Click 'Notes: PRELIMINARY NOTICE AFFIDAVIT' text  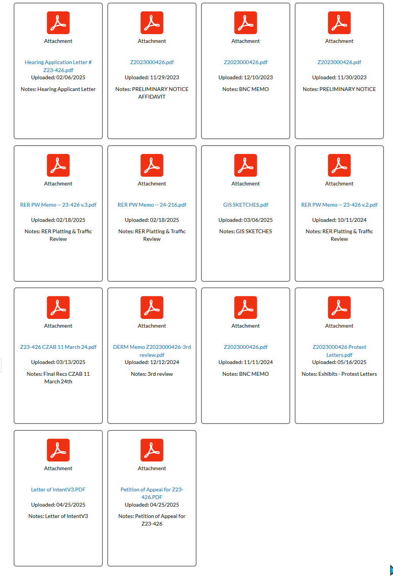tap(152, 93)
